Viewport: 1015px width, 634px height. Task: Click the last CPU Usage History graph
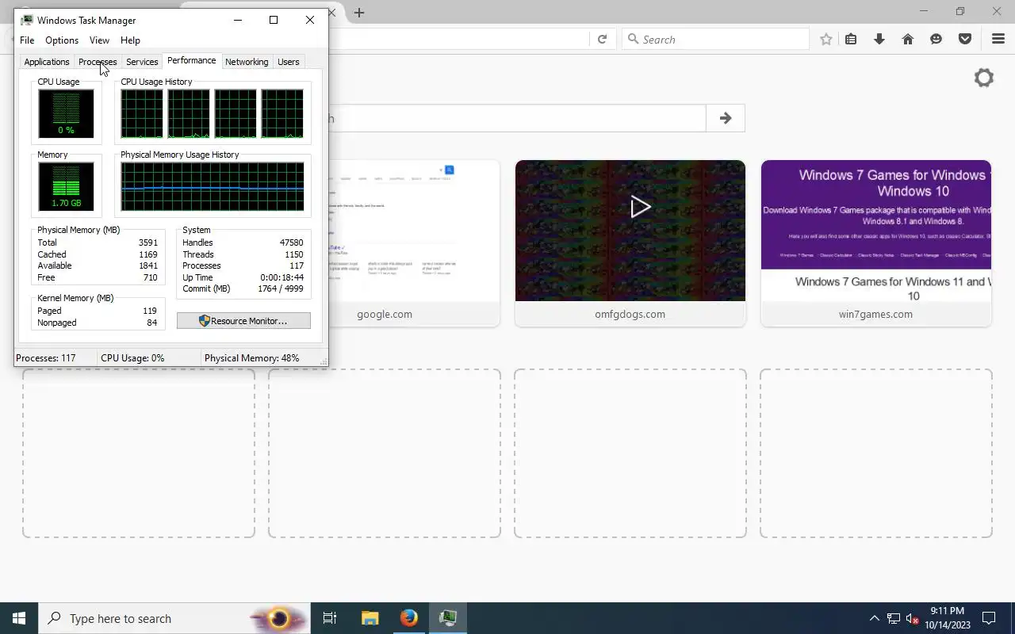(x=282, y=113)
